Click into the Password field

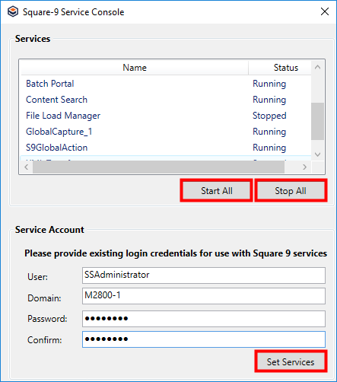(204, 319)
